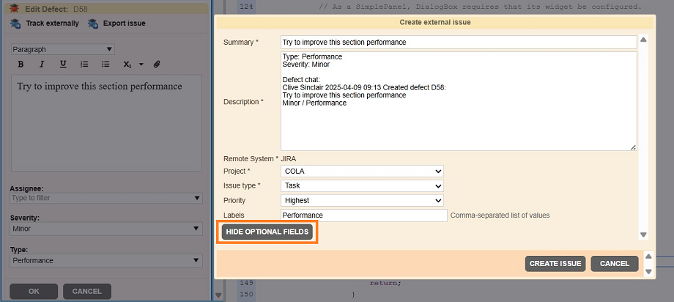Expand the Issue type dropdown
This screenshot has height=302, width=674.
click(362, 185)
